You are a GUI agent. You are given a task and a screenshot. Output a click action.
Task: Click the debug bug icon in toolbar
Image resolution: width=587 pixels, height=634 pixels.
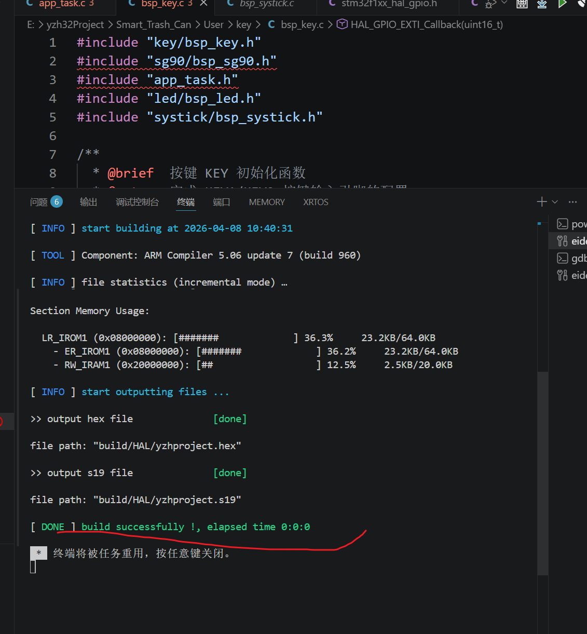489,4
